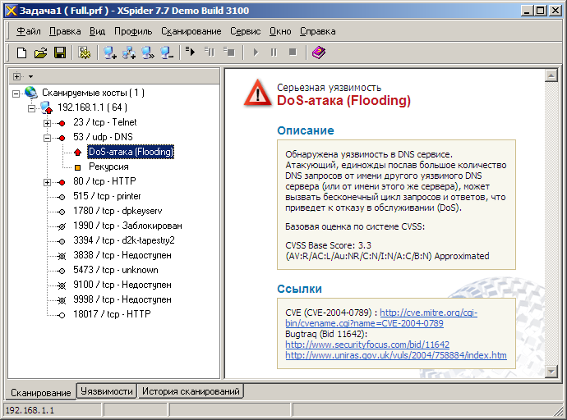Viewport: 567px width, 420px height.
Task: Expand the 23 / tcp - Telnet node
Action: [x=47, y=123]
